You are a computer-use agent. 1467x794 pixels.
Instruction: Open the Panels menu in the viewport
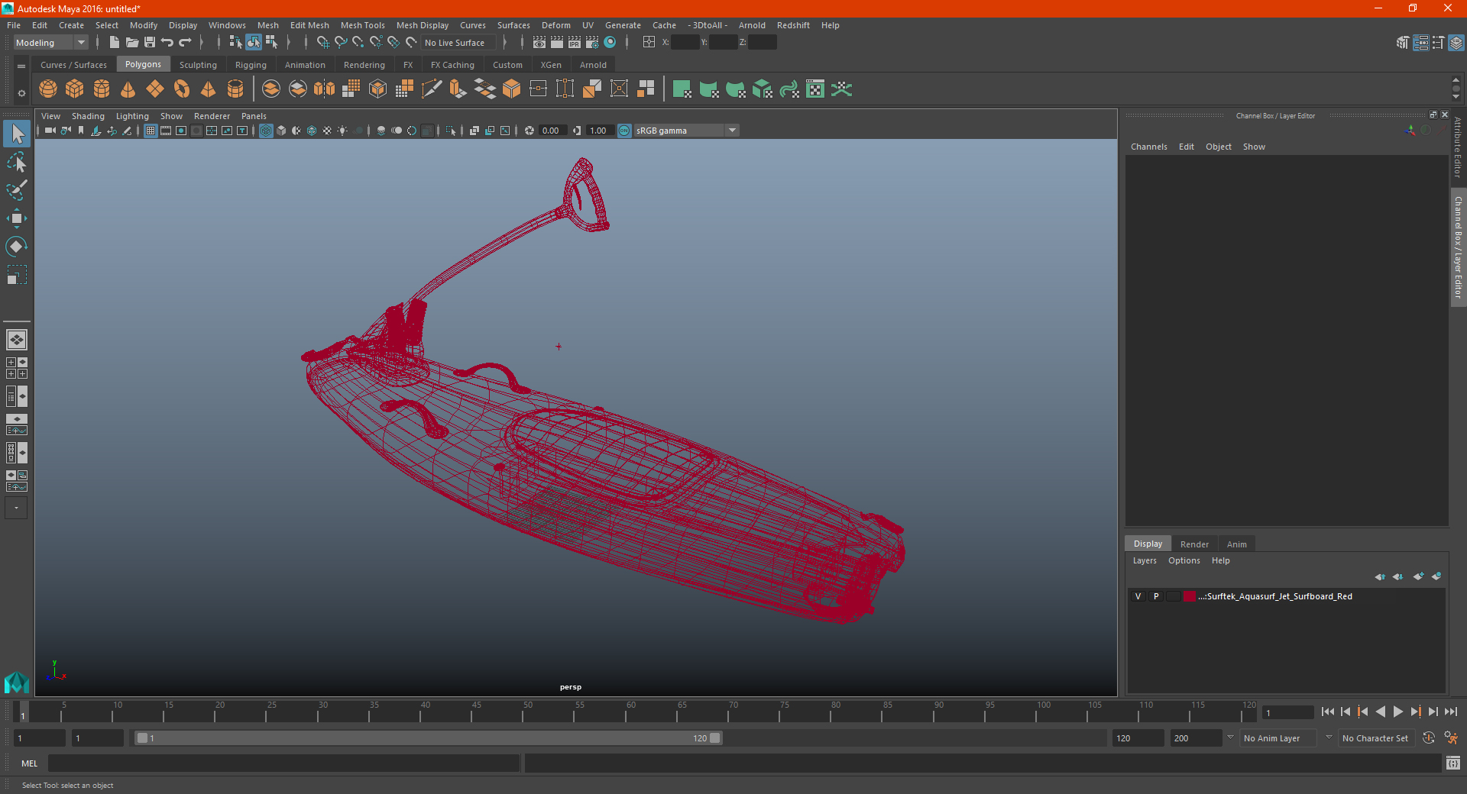pos(254,116)
